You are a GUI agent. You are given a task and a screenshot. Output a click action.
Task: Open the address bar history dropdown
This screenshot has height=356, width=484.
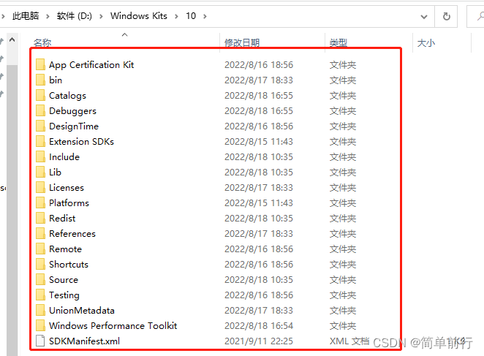point(424,17)
